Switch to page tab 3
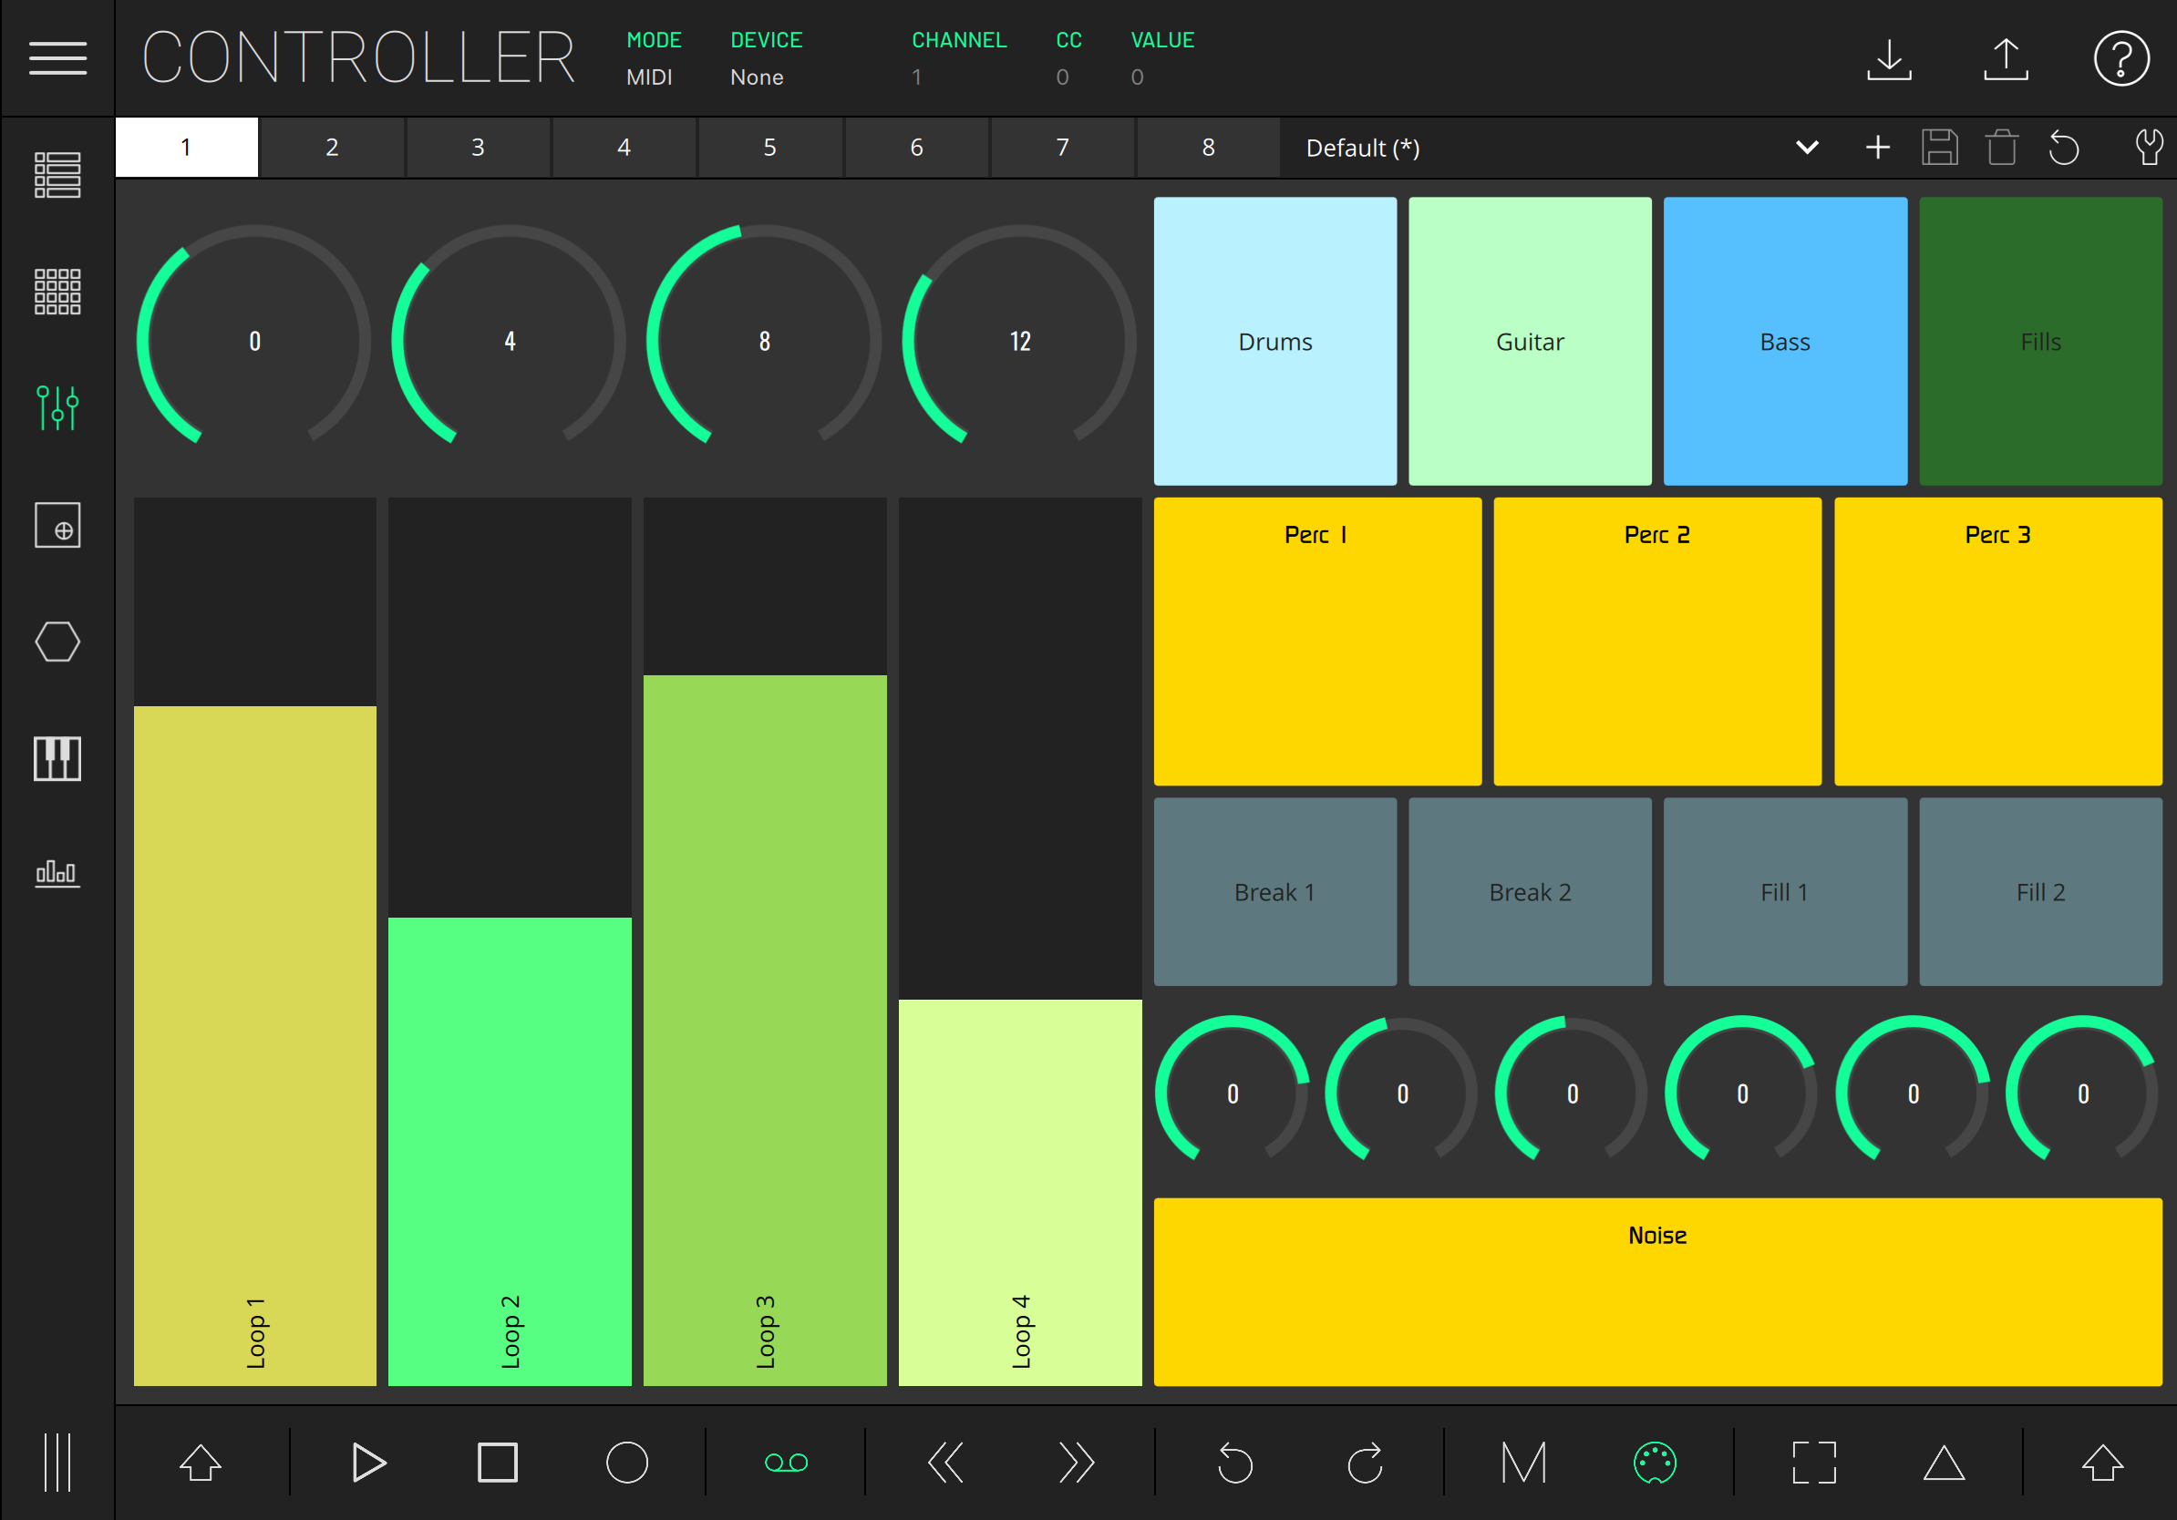 (x=478, y=147)
